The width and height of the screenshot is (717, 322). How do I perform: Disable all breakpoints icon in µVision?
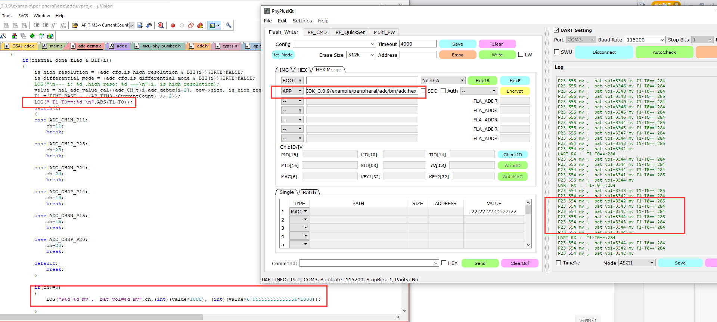coord(191,25)
